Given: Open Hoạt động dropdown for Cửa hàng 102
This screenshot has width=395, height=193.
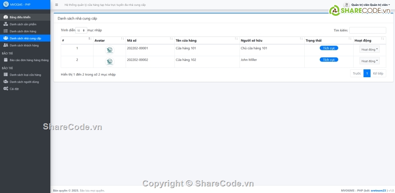Looking at the screenshot, I should [369, 61].
